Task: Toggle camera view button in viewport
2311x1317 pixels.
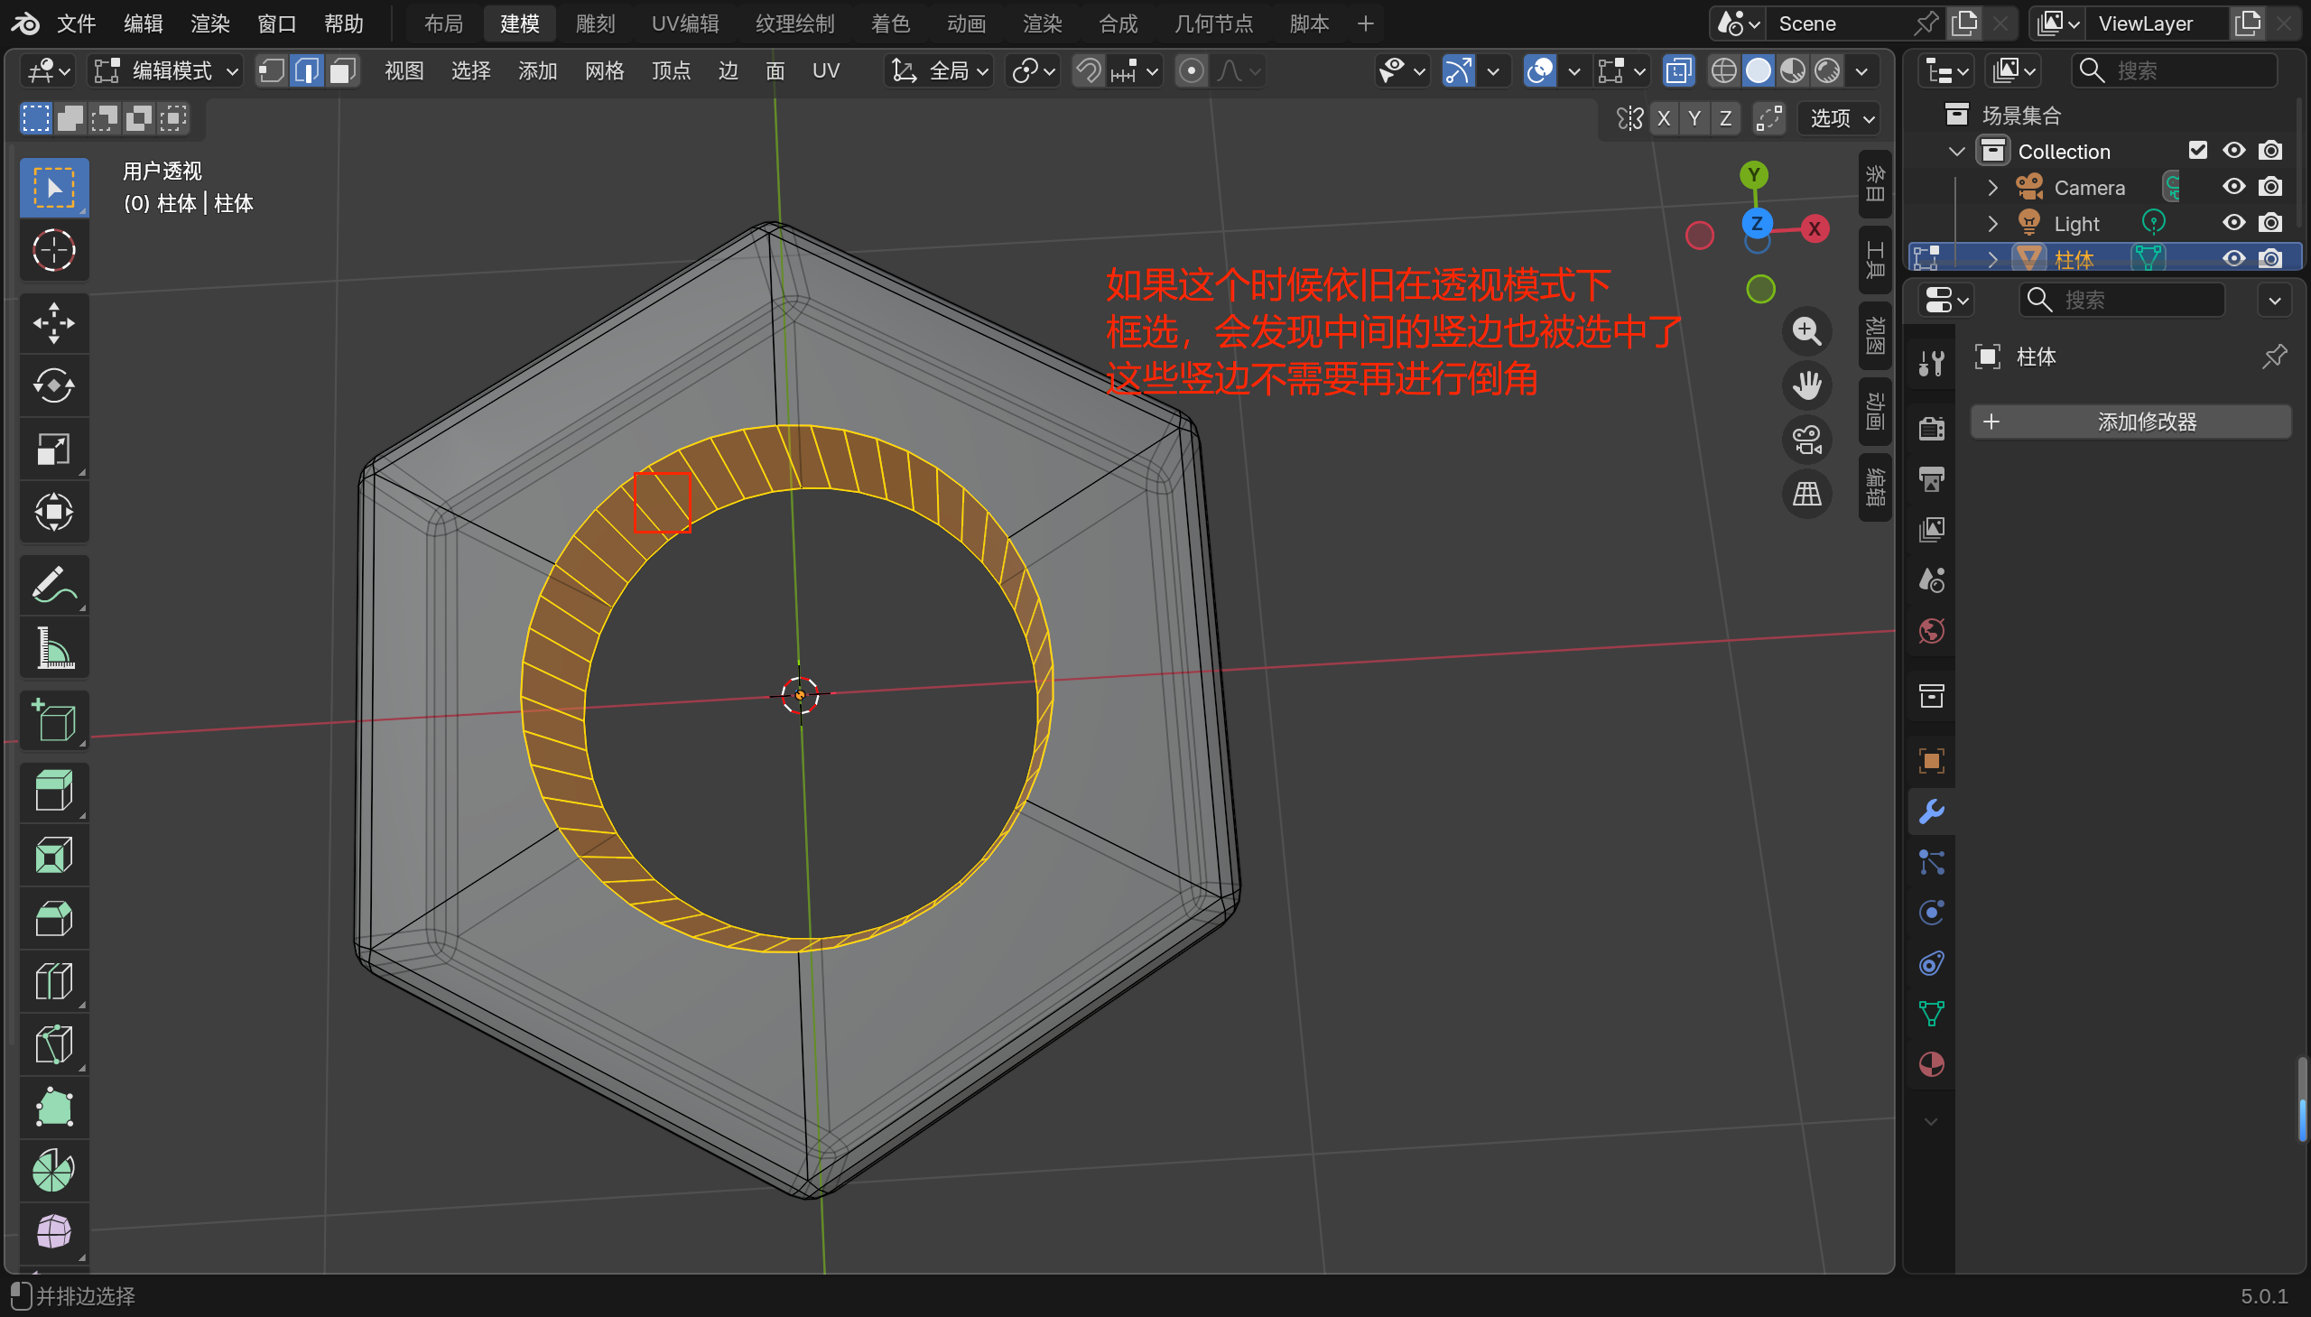Action: pos(1806,441)
